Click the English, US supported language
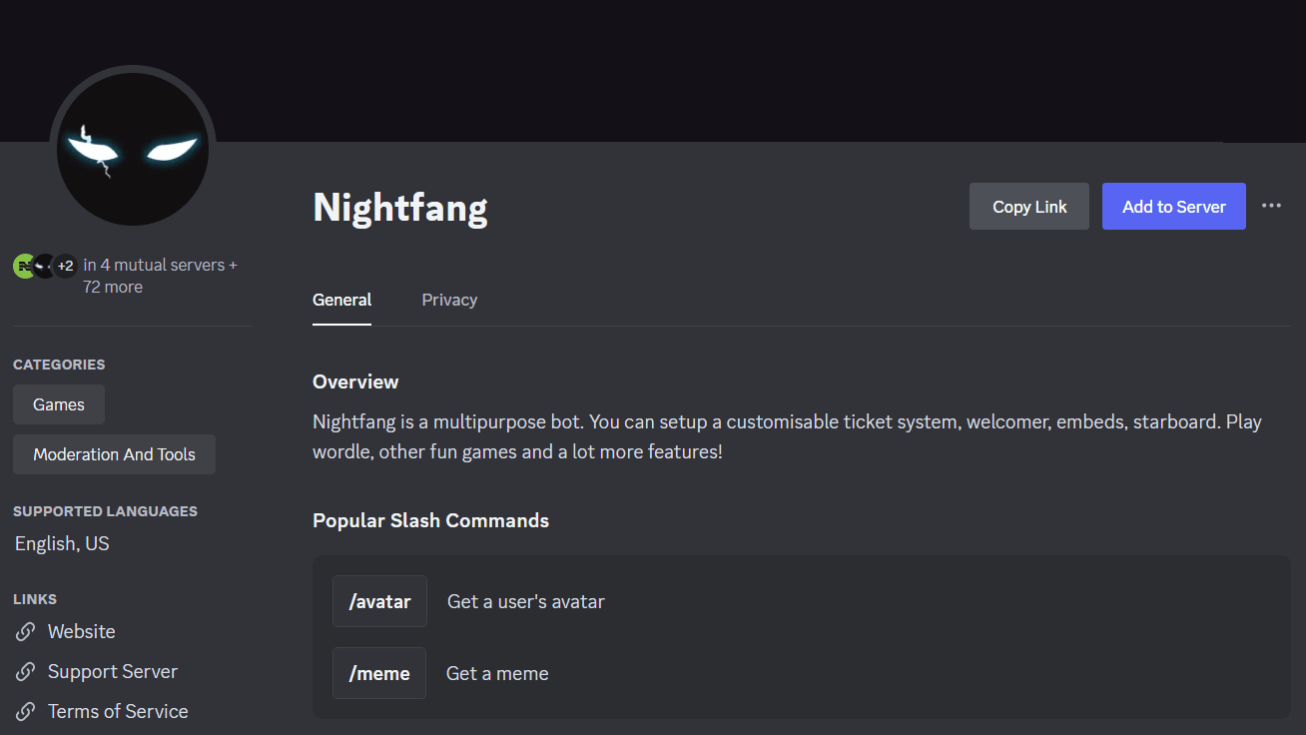This screenshot has height=735, width=1306. (62, 543)
